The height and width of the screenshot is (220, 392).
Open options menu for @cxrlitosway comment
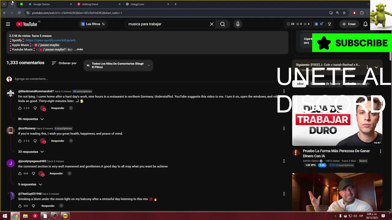284,128
